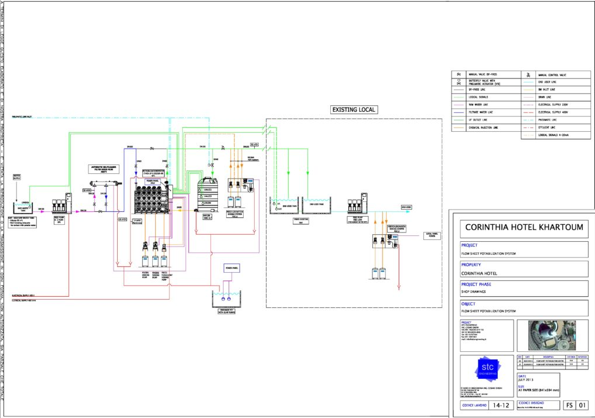Click the manual valve by-pass legend symbol
Image resolution: width=595 pixels, height=418 pixels.
click(459, 74)
